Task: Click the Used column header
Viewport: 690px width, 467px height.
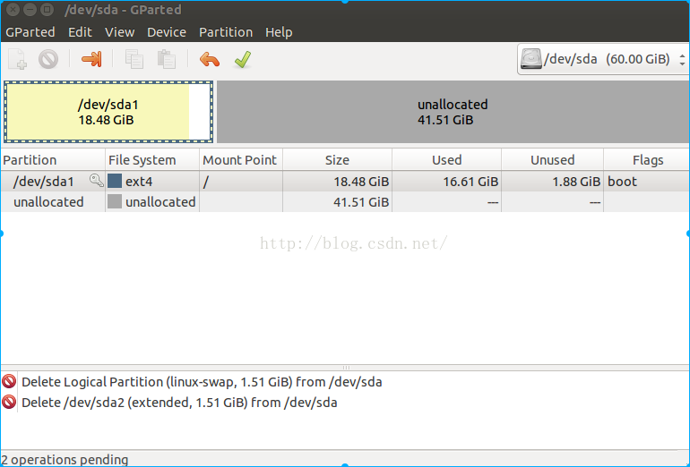Action: [x=446, y=160]
